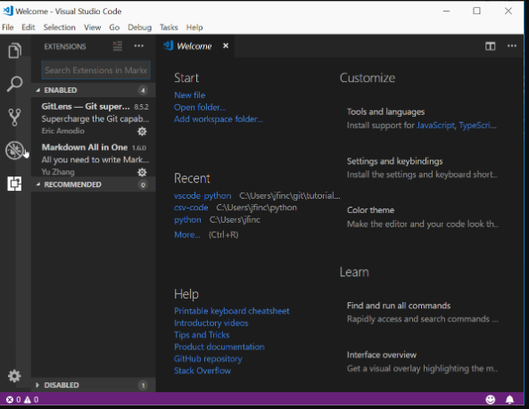The width and height of the screenshot is (529, 409).
Task: Open the GitLens manage gear
Action: point(142,131)
